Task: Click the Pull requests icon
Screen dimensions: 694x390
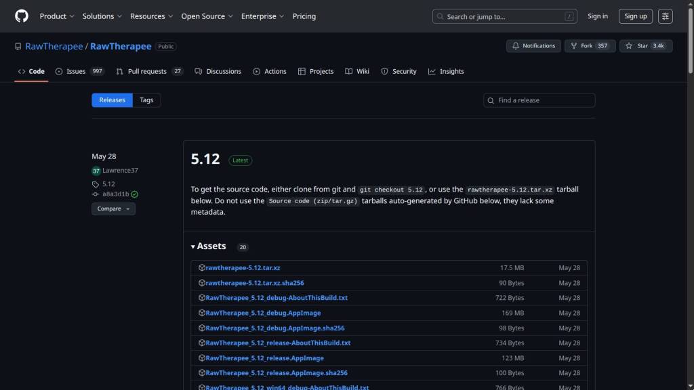Action: [x=119, y=72]
